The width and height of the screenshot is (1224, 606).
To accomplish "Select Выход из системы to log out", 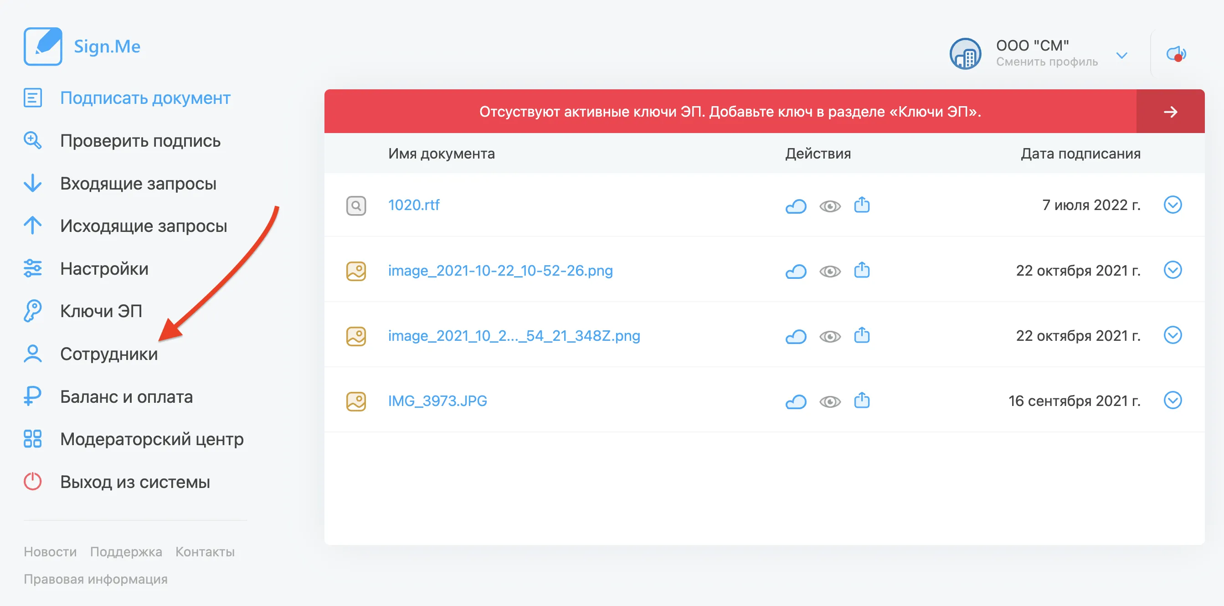I will point(135,482).
